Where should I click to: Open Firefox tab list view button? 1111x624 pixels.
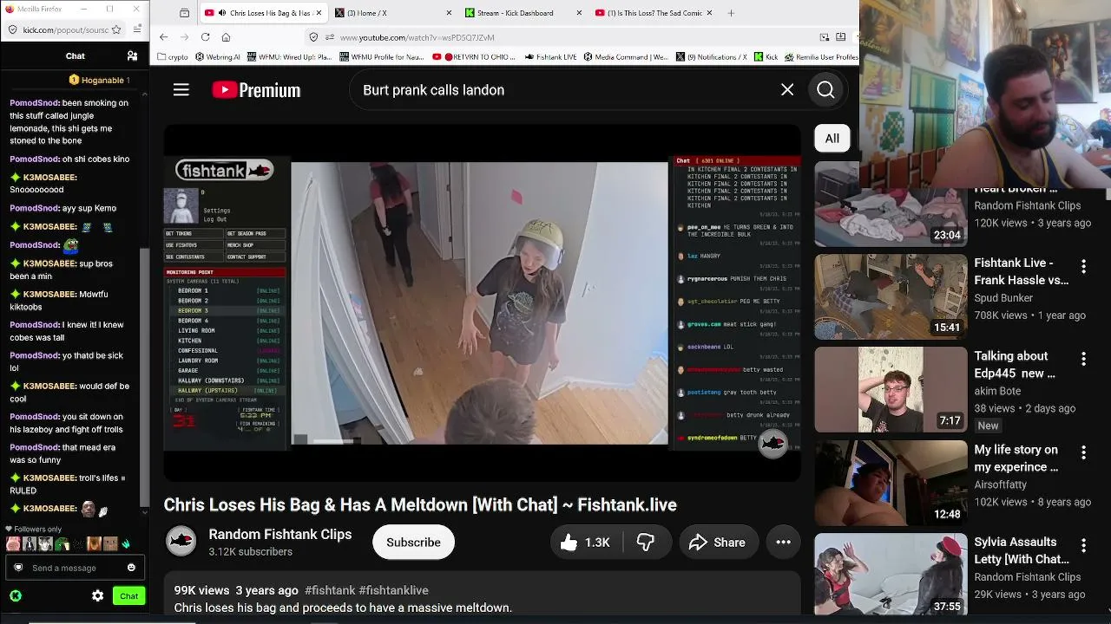tap(184, 13)
